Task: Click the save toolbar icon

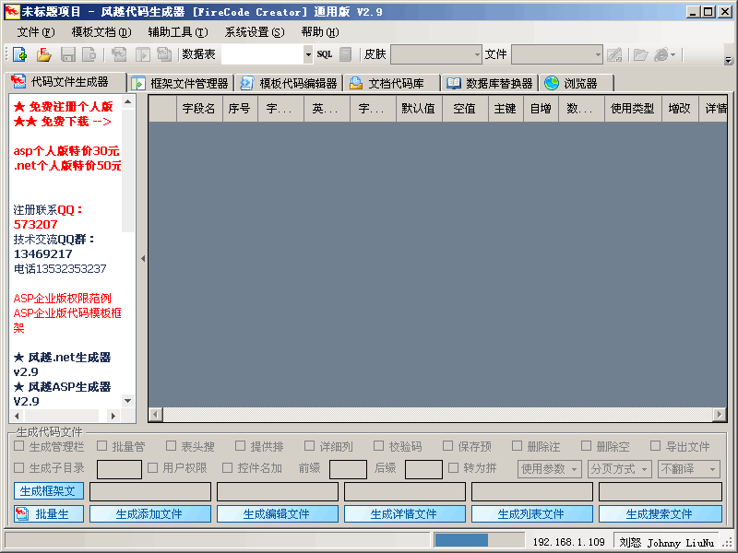Action: pos(67,54)
